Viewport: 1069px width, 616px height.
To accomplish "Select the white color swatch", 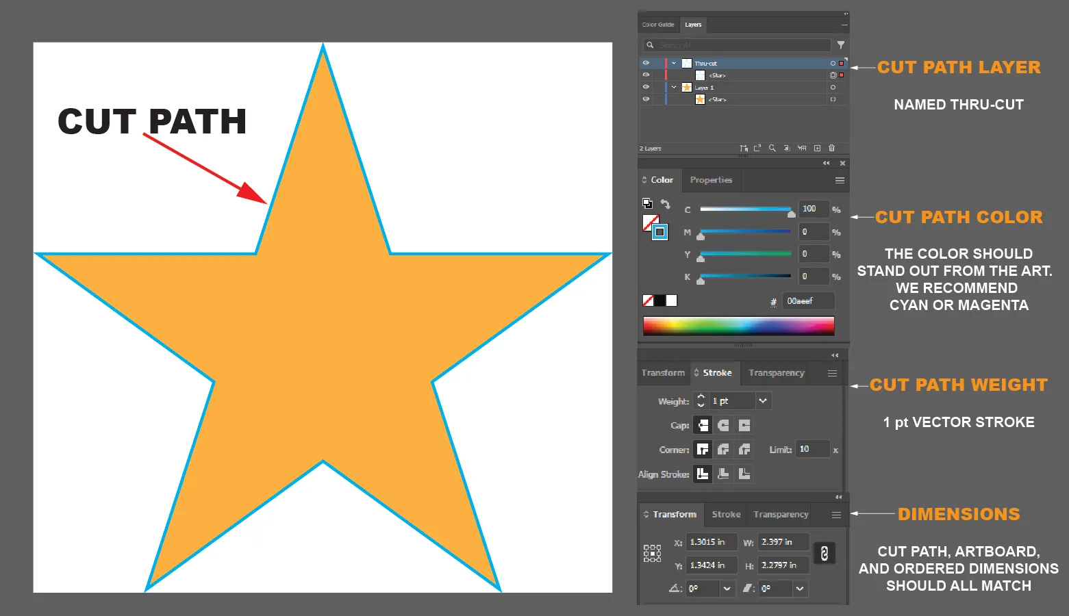I will (x=671, y=300).
